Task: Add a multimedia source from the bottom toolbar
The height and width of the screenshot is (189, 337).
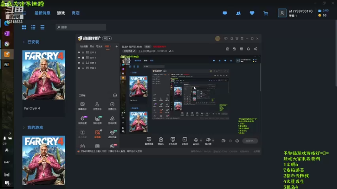Action: pos(185,141)
